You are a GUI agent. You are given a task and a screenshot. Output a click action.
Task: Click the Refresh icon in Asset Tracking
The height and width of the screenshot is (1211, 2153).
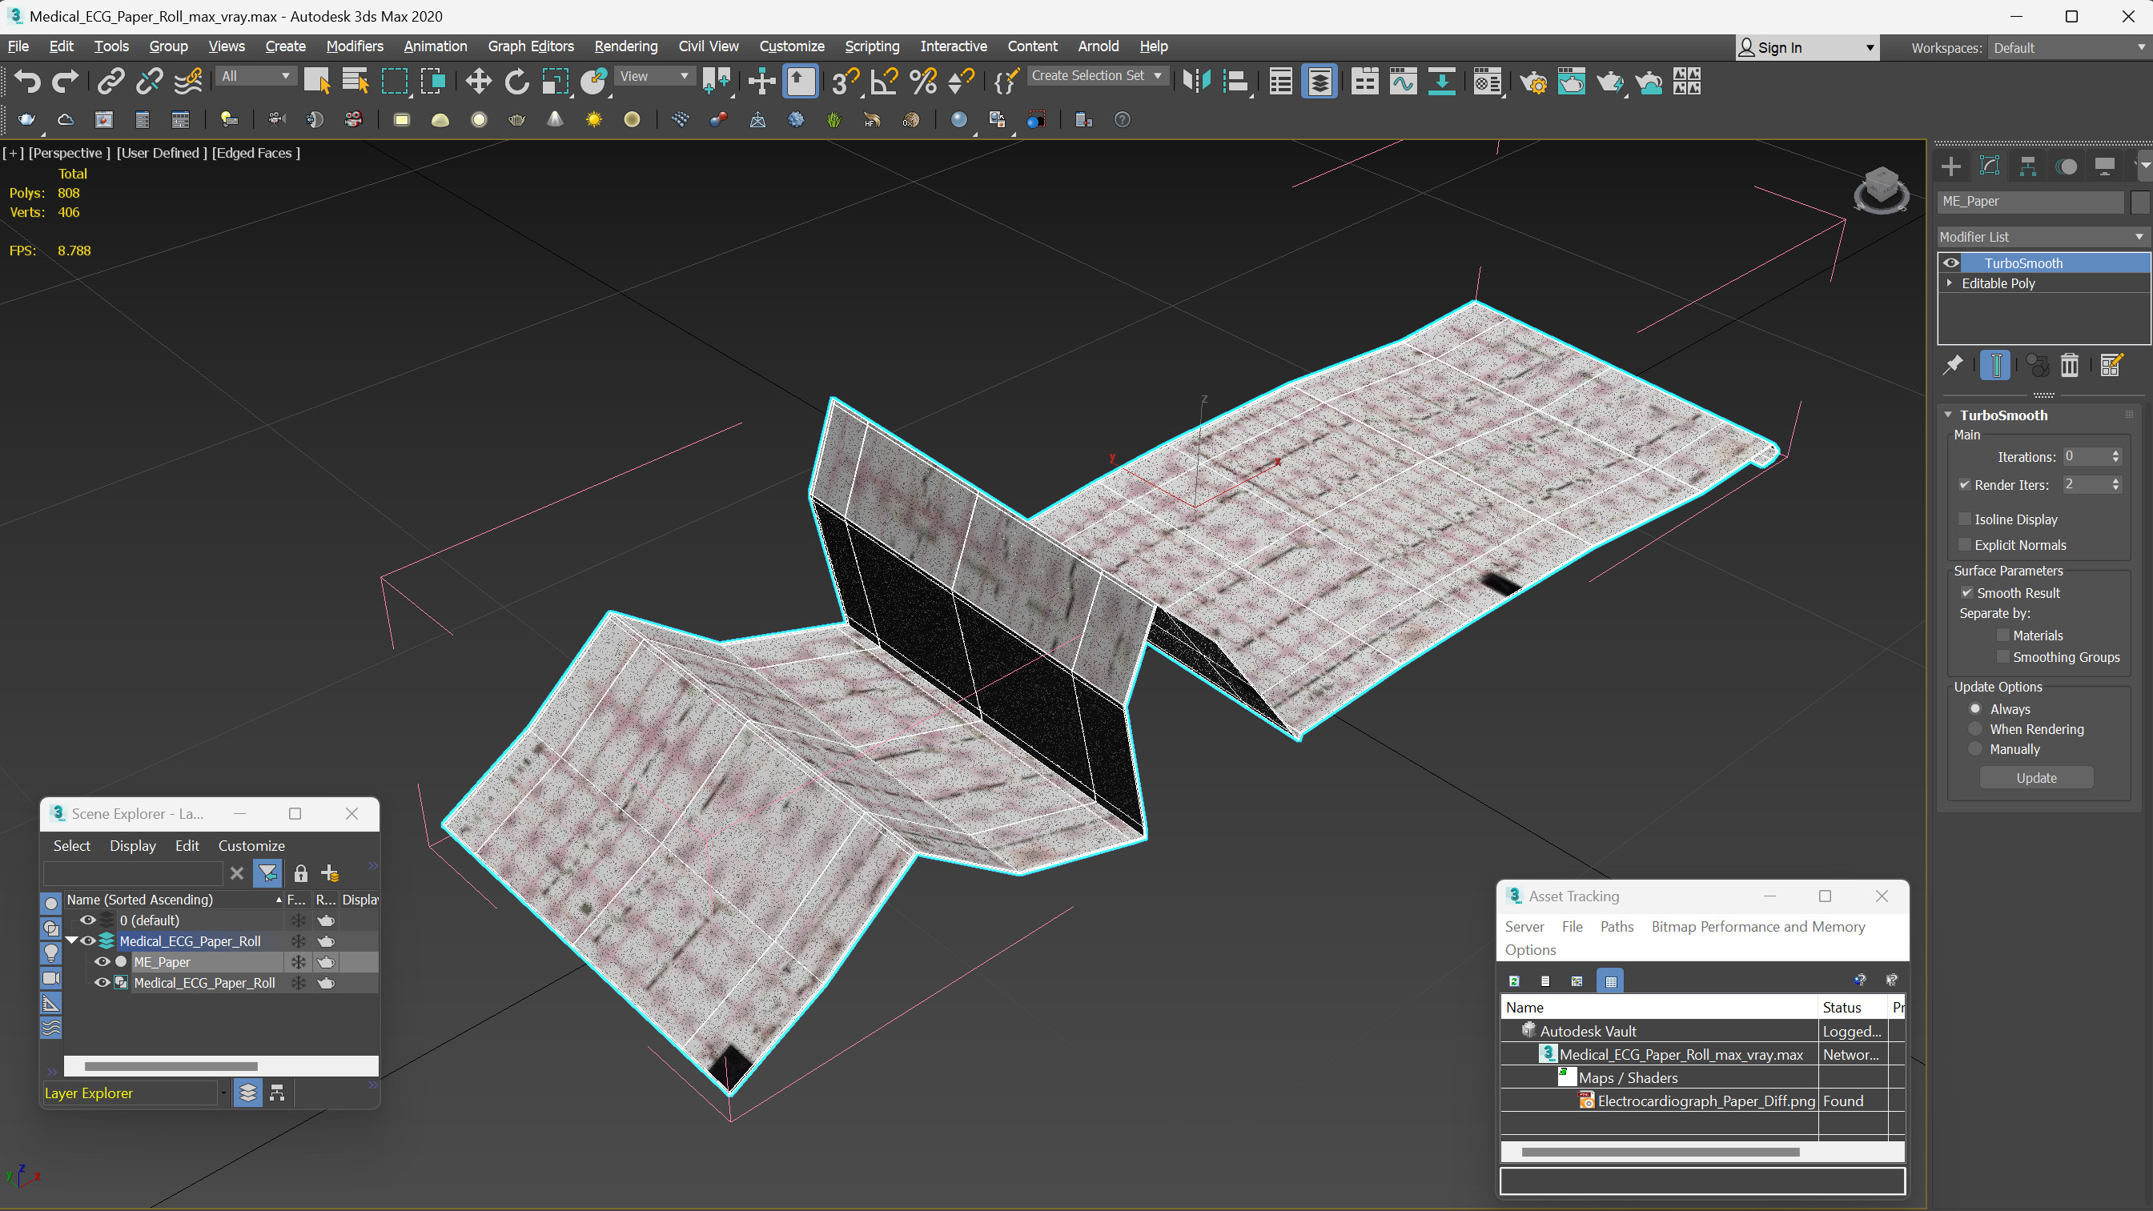[1513, 980]
